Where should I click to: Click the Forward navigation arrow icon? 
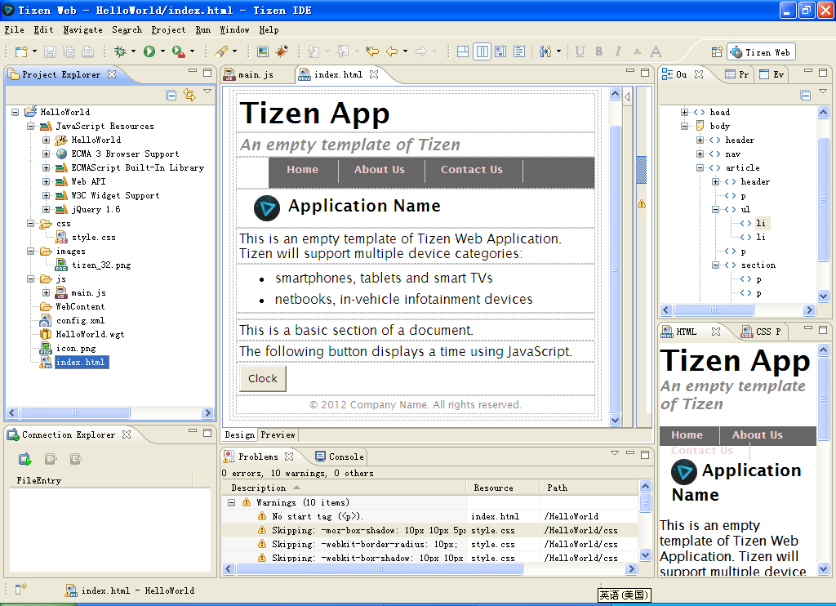point(421,51)
